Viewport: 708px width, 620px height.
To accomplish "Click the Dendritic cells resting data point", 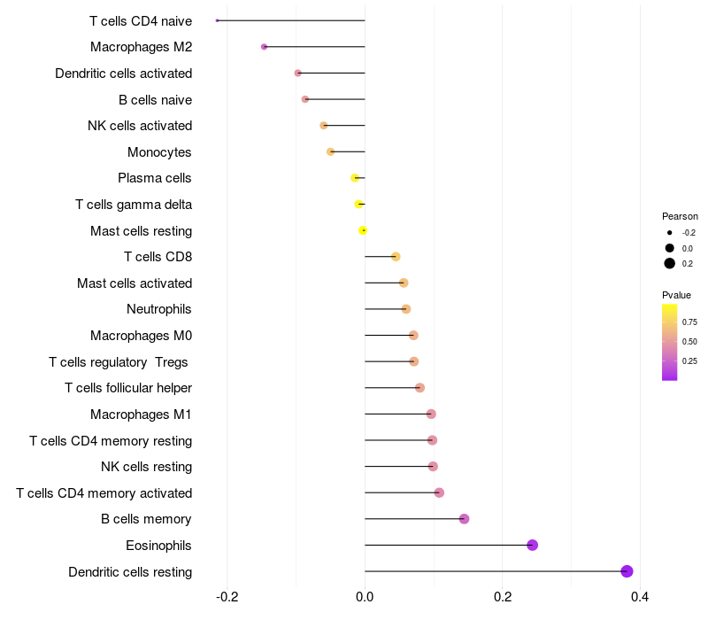I will (627, 571).
